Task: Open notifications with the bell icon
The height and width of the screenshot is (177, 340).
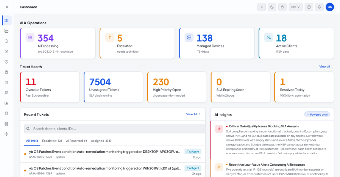Action: click(x=320, y=7)
